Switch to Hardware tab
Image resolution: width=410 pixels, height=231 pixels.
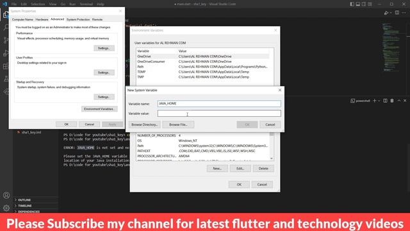click(42, 19)
